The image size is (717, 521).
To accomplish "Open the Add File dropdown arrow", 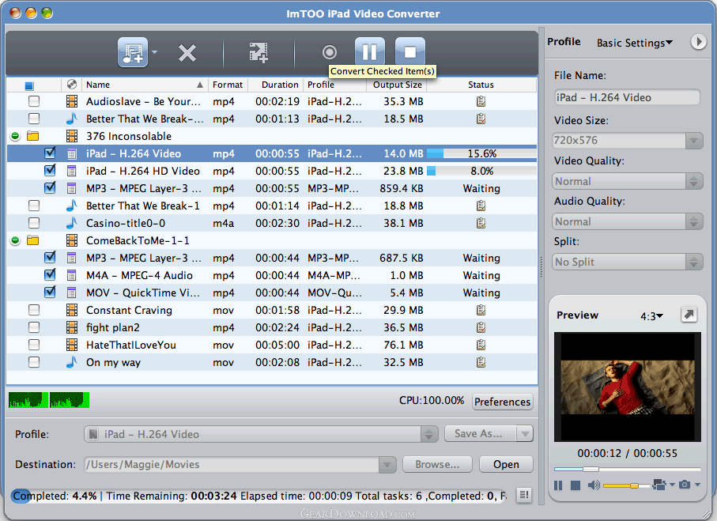I will [x=154, y=52].
